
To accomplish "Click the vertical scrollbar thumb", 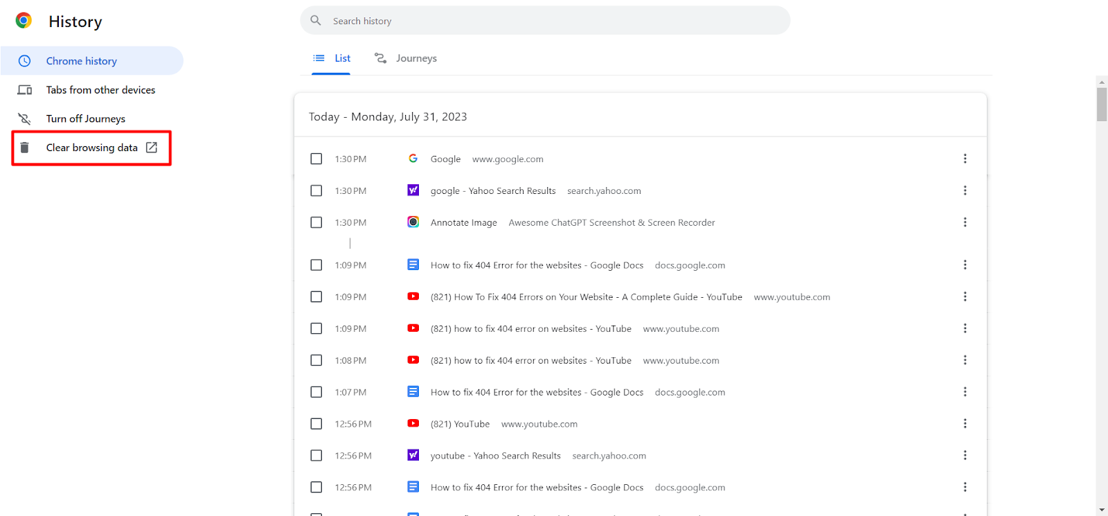I will [x=1102, y=104].
